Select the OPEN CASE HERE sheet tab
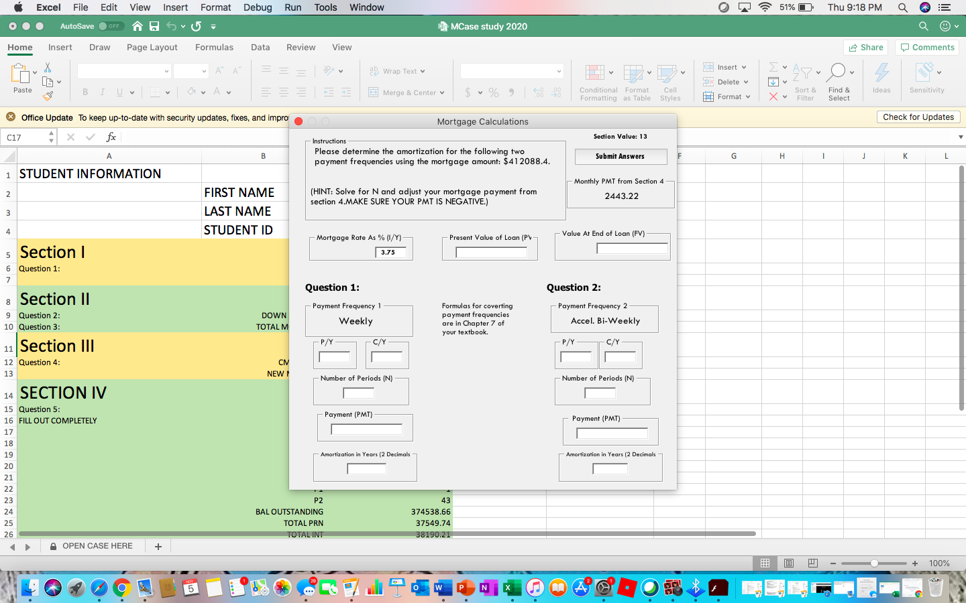 tap(91, 546)
